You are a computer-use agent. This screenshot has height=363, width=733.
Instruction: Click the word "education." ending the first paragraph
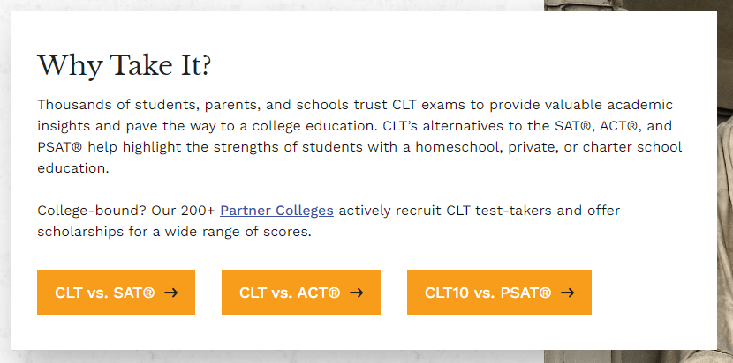coord(73,168)
